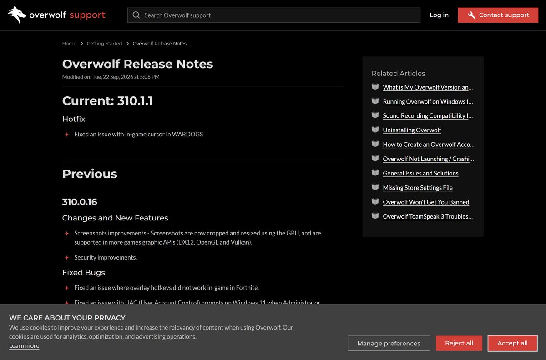Click the search magnifier icon
Image resolution: width=546 pixels, height=360 pixels.
click(136, 15)
